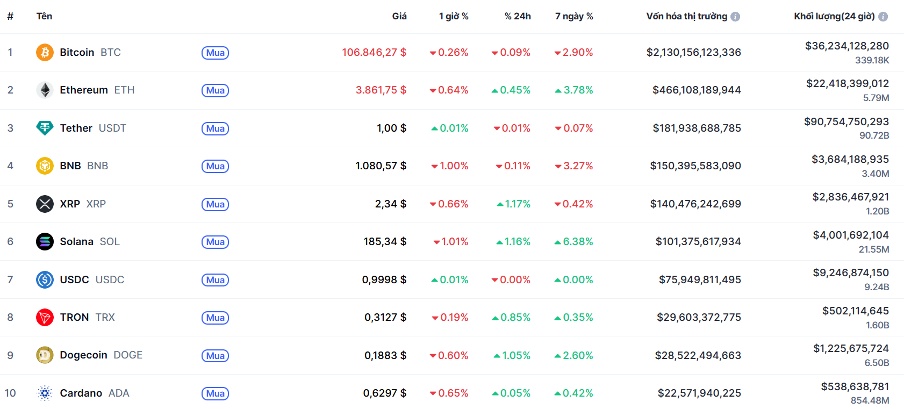
Task: Click the Solana logo icon
Action: 45,241
